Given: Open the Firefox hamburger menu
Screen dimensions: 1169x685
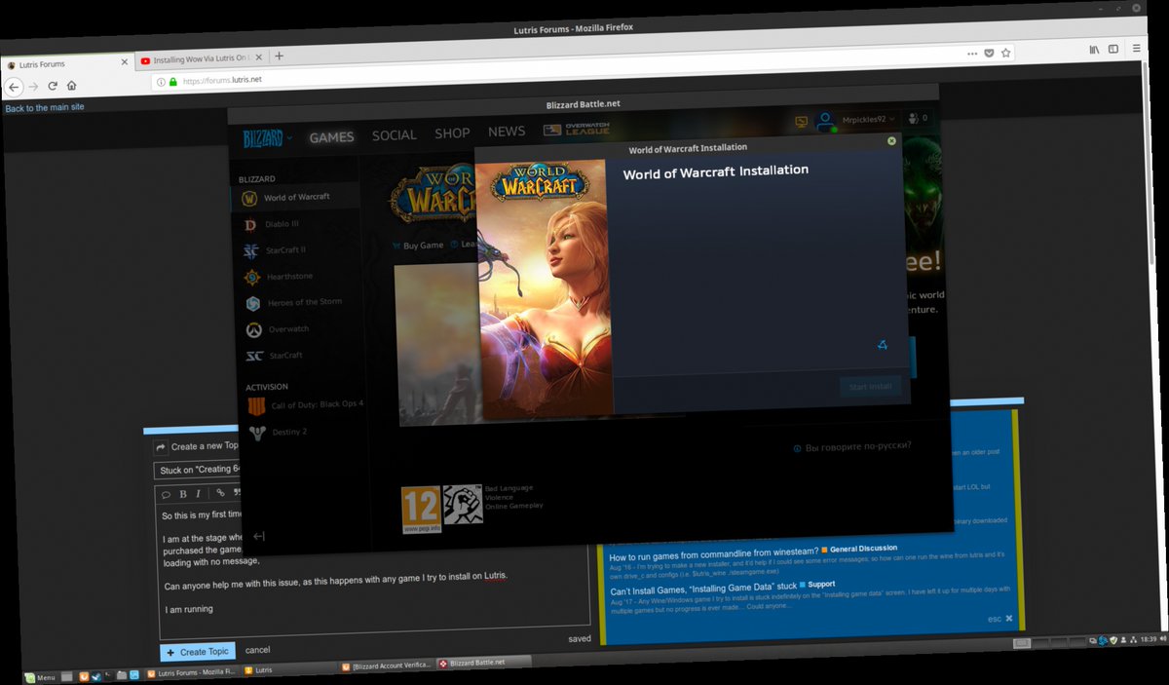Looking at the screenshot, I should 1137,49.
